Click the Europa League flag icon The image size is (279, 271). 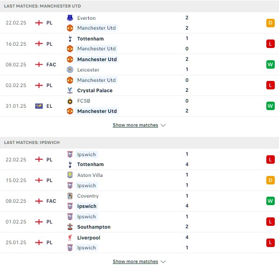coord(39,106)
